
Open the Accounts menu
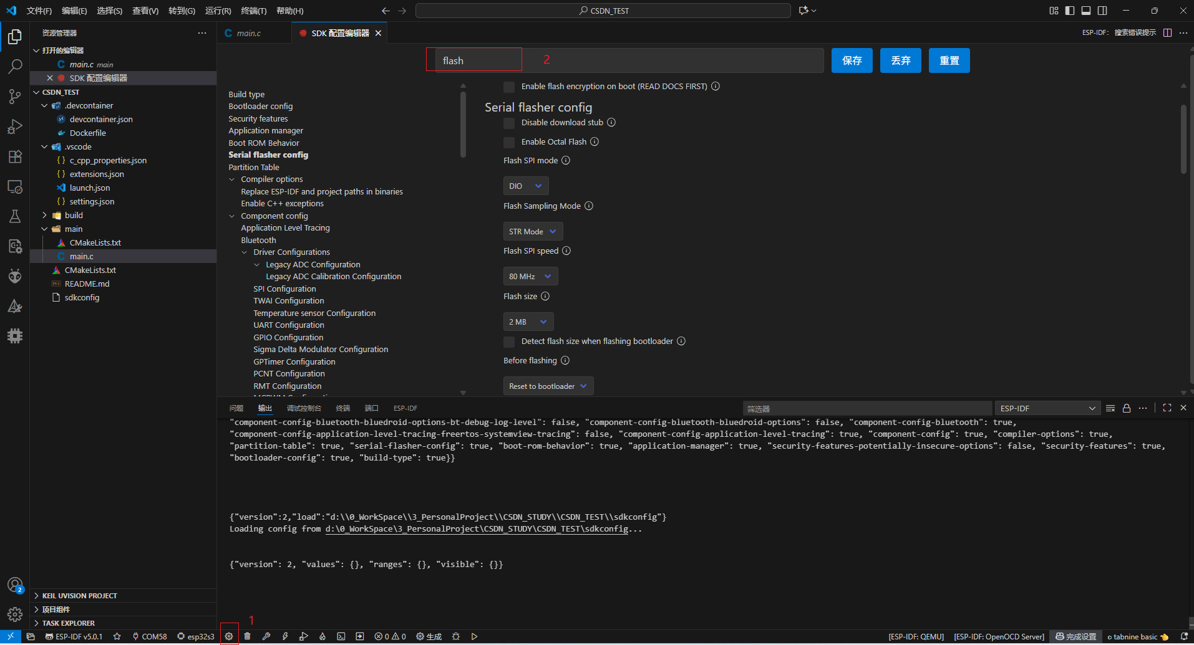15,585
